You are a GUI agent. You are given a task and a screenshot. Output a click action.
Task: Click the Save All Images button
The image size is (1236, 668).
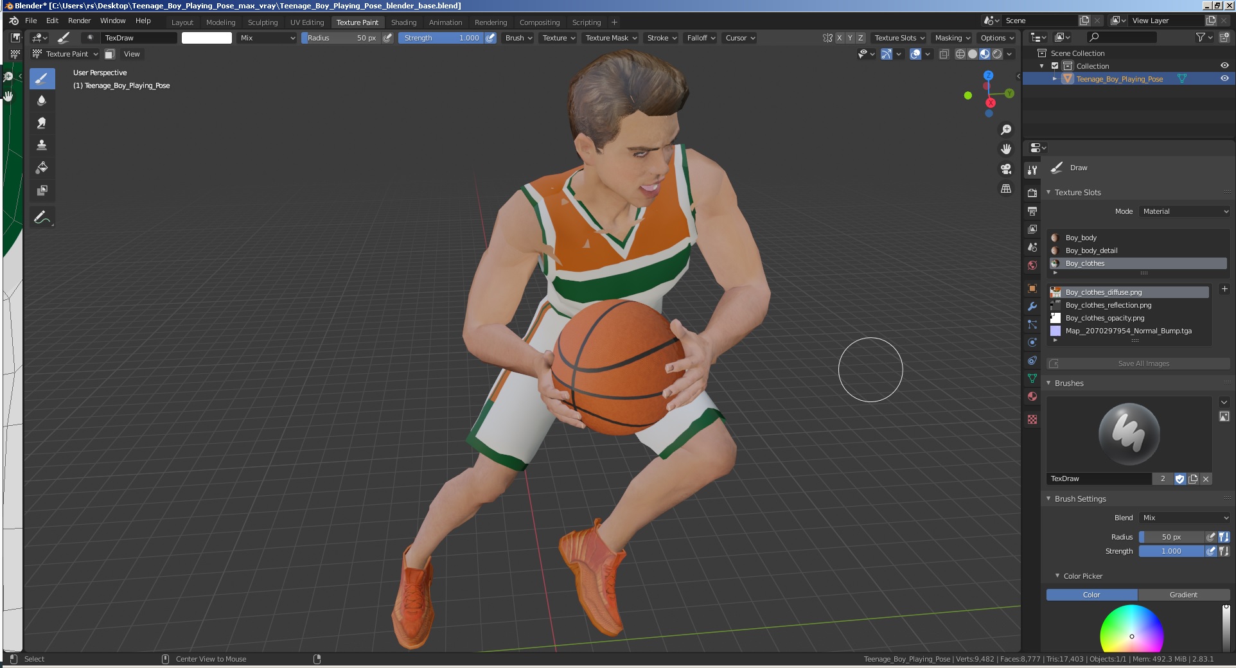click(x=1138, y=364)
